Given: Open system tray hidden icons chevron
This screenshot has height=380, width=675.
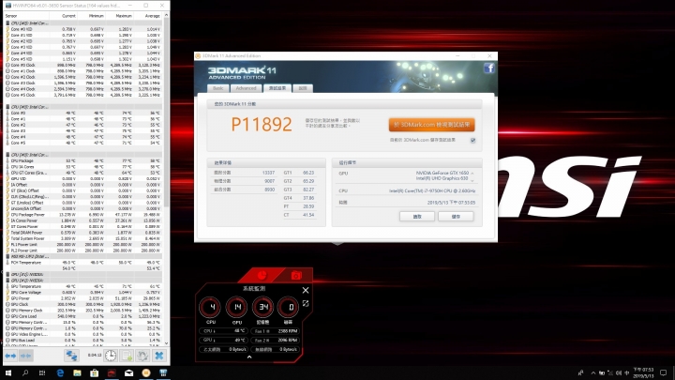Looking at the screenshot, I should click(x=593, y=373).
